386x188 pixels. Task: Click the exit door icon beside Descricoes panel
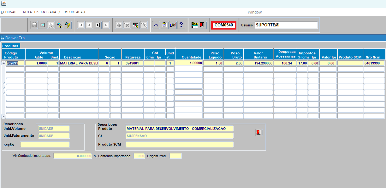click(x=259, y=132)
